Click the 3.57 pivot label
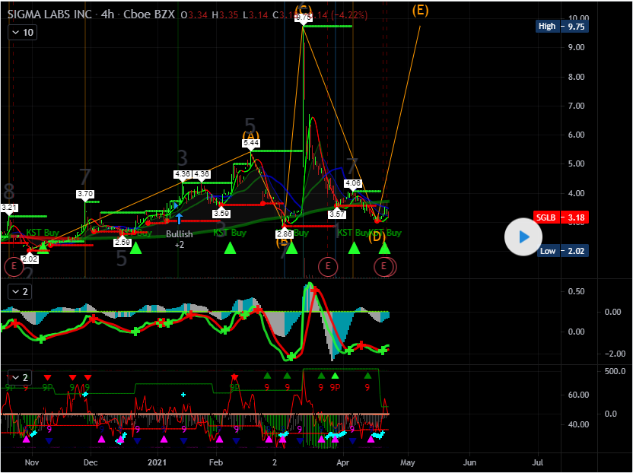633x473 pixels. [x=336, y=214]
